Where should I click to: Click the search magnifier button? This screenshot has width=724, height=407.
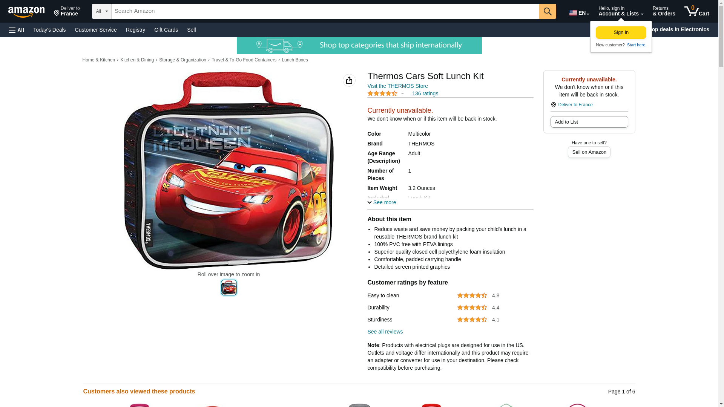coord(548,11)
